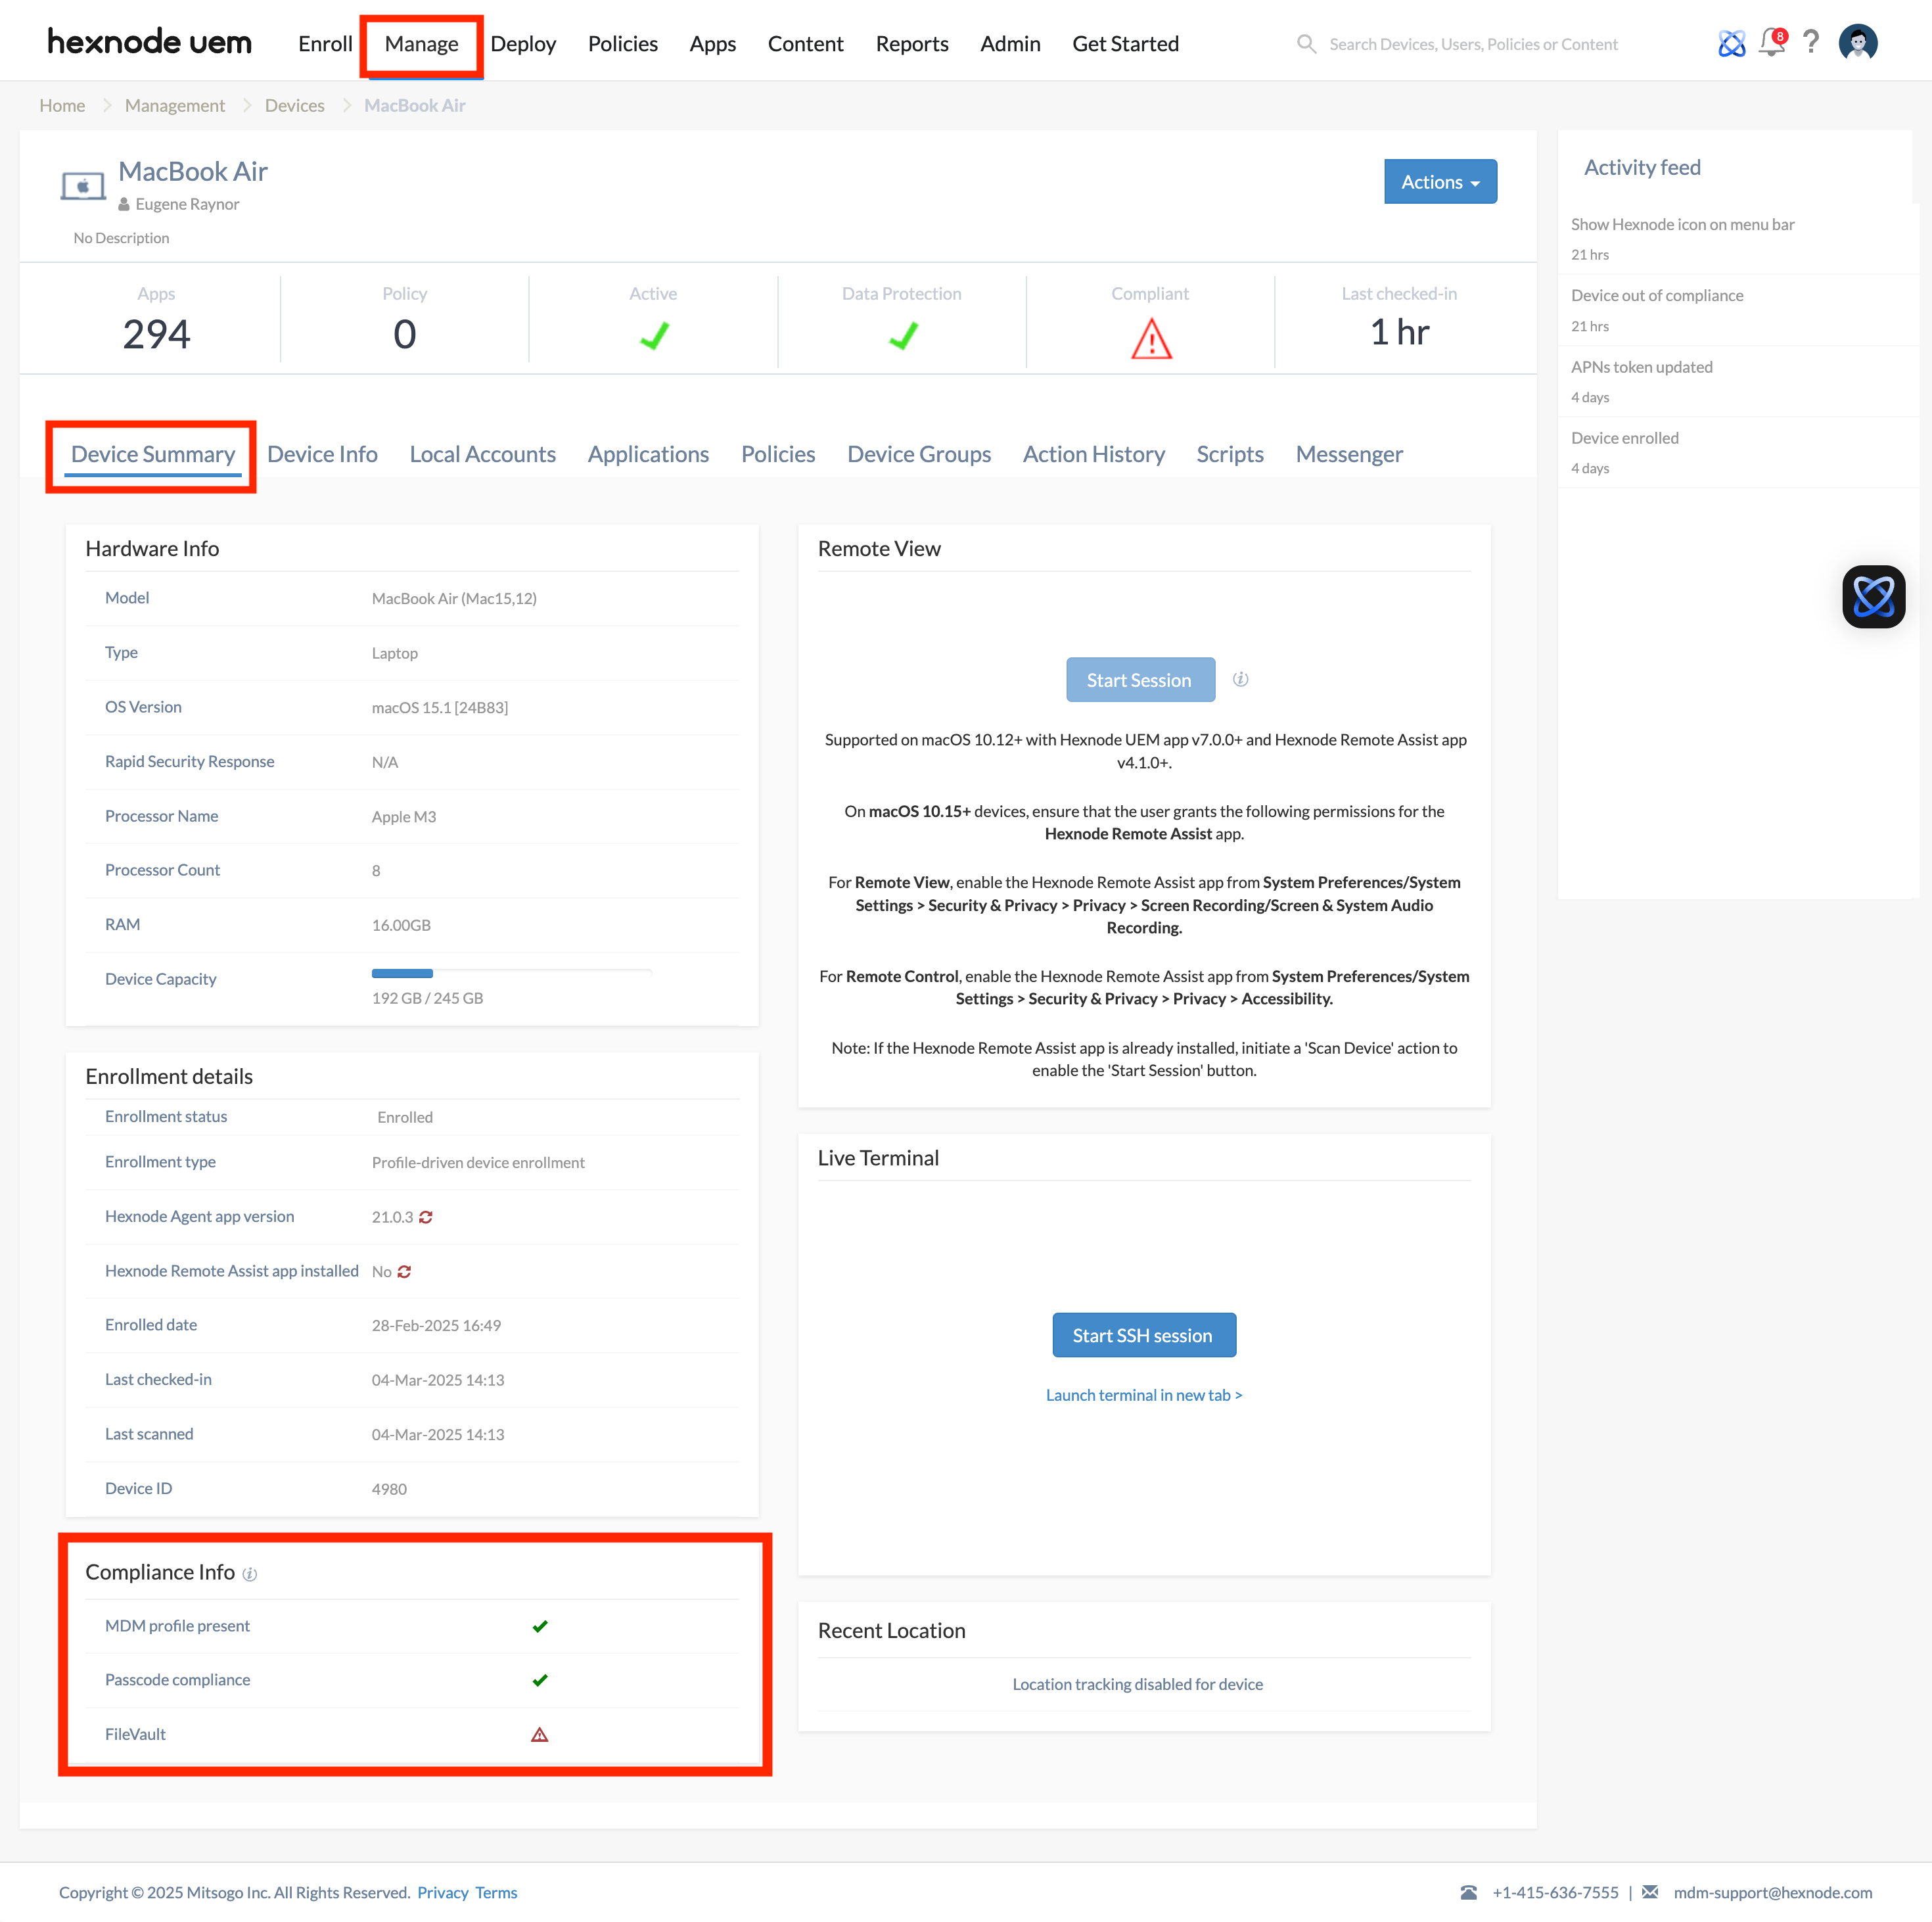1932x1922 pixels.
Task: Open Launch terminal in new tab link
Action: pyautogui.click(x=1143, y=1395)
